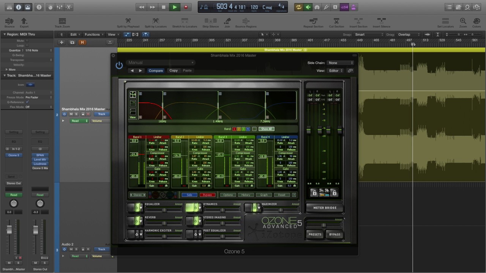Viewport: 486px width, 273px height.
Task: Open Ozone Options tab
Action: (228, 195)
